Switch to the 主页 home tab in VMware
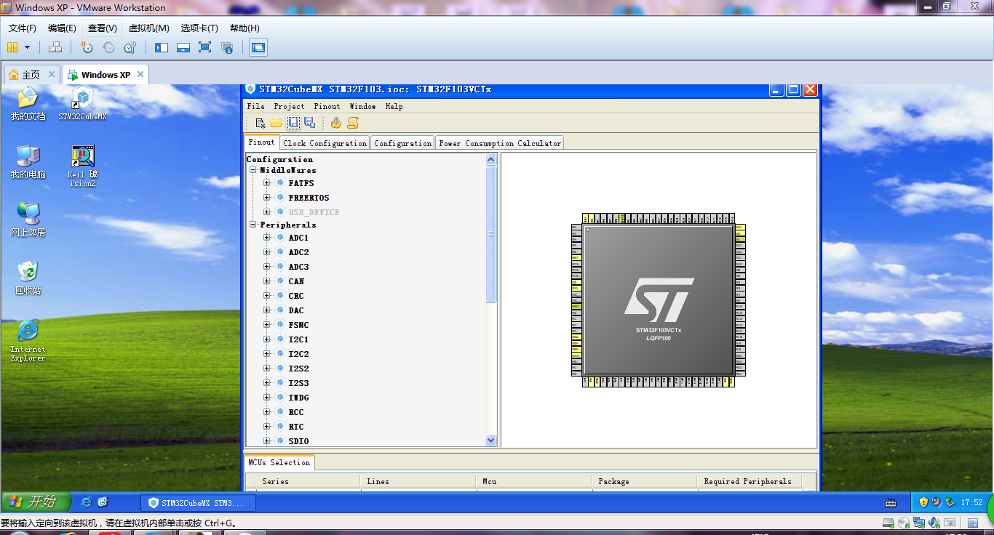 [31, 75]
